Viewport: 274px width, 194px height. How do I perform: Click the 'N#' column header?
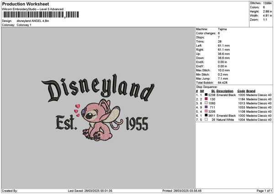(202, 91)
